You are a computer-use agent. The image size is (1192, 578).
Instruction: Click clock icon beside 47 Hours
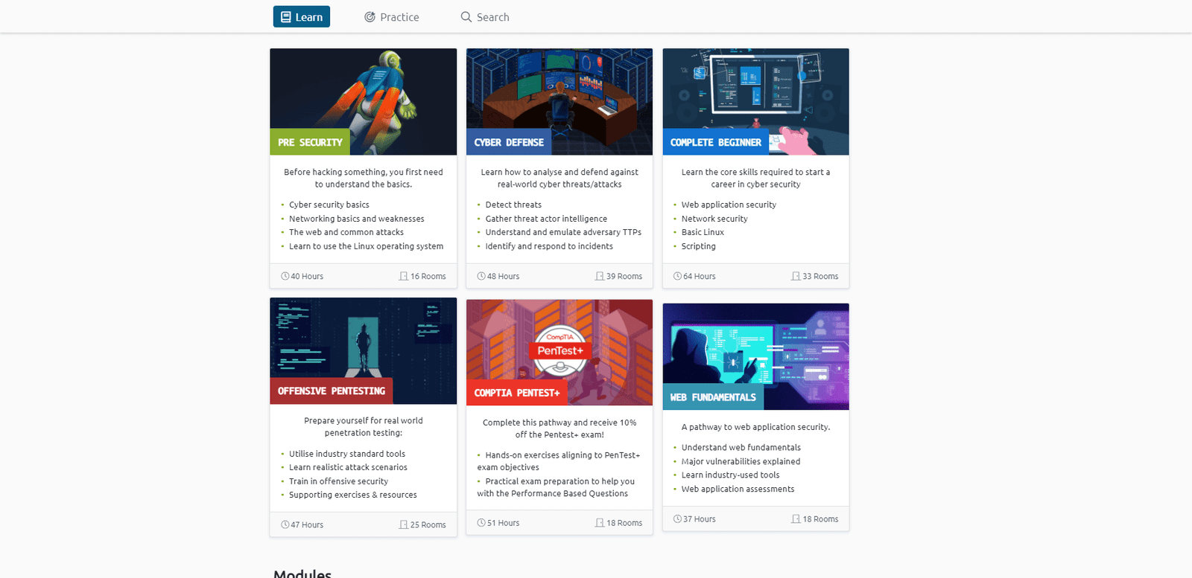(285, 524)
